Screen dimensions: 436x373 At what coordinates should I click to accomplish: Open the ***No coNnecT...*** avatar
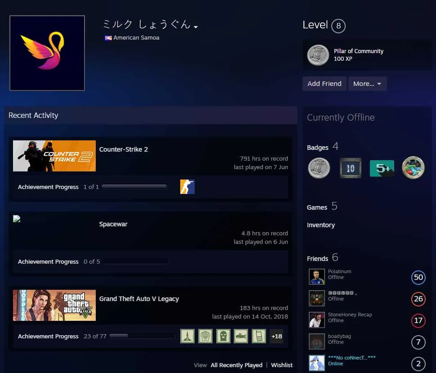click(317, 363)
